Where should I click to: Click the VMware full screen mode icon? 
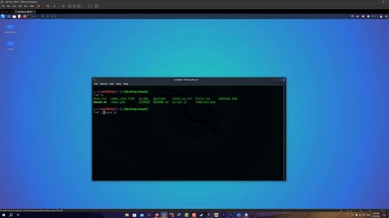79,6
